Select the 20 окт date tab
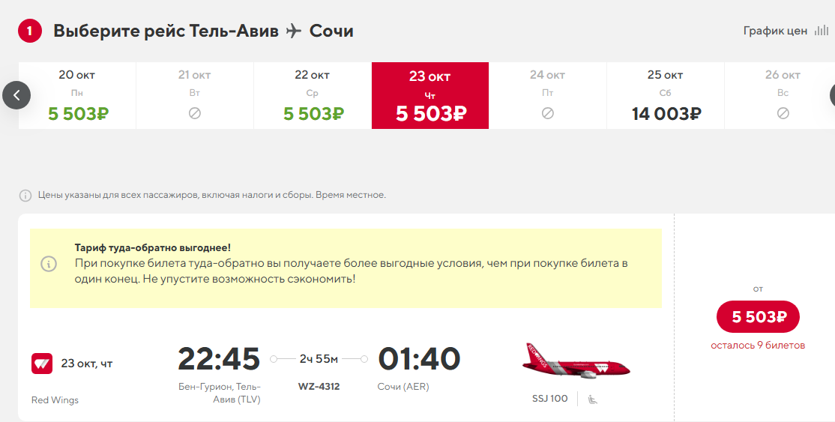Screen dimensions: 835x422 pyautogui.click(x=77, y=95)
